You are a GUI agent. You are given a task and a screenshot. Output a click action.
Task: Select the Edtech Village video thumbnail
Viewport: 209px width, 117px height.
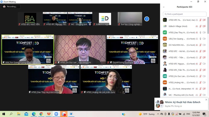(105, 19)
